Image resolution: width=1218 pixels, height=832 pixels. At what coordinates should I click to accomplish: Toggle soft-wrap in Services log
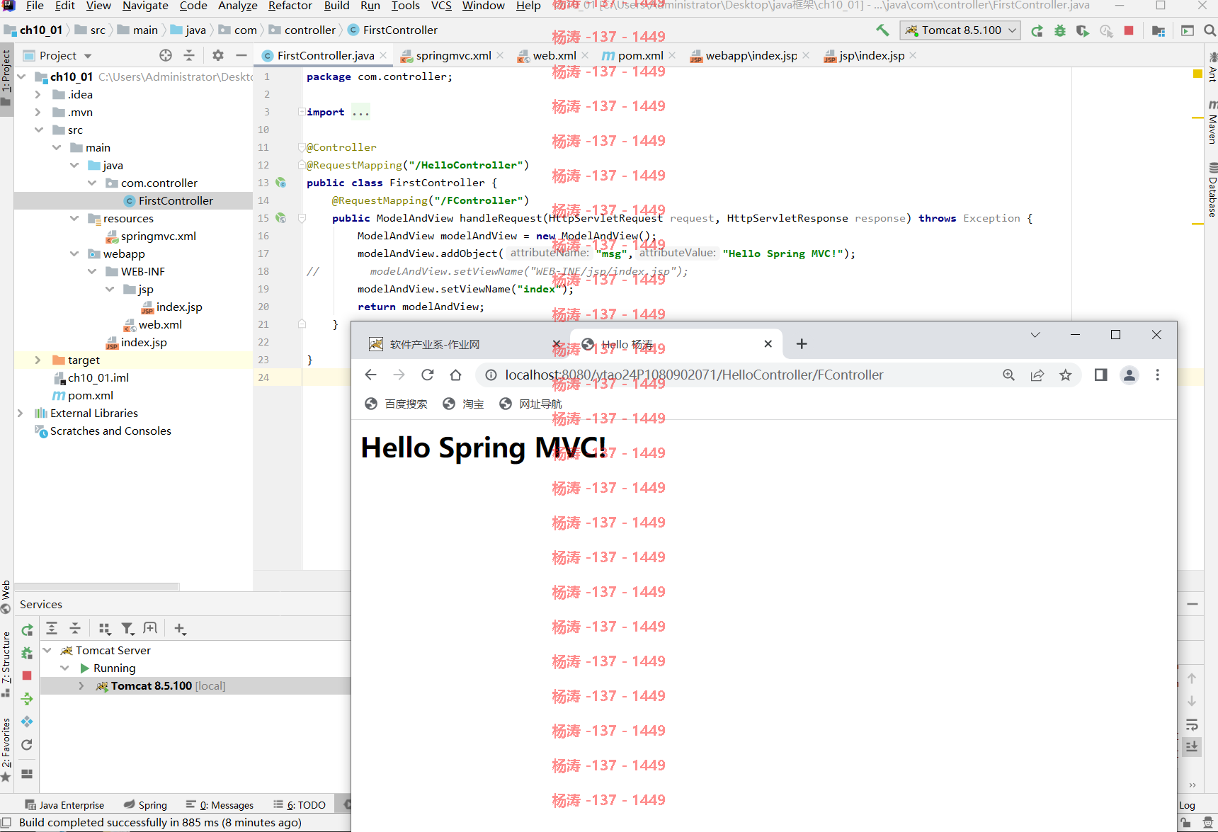[x=1192, y=724]
